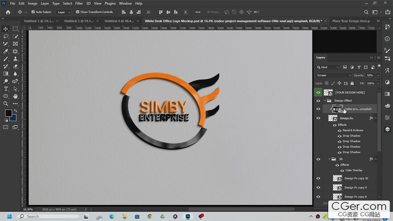The height and width of the screenshot is (221, 393).
Task: Open the Windows Start button
Action: 9,217
